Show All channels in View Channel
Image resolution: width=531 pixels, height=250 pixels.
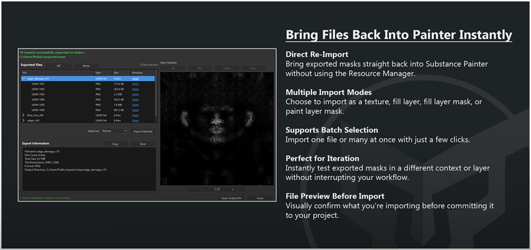[x=173, y=68]
